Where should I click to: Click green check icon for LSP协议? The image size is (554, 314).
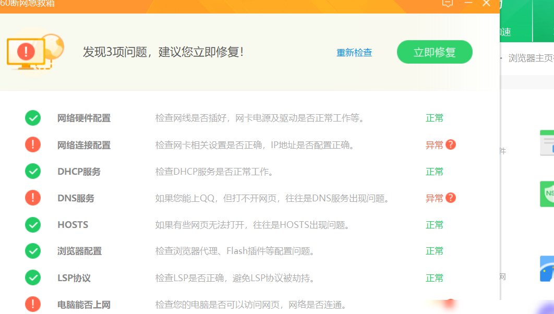pos(33,277)
